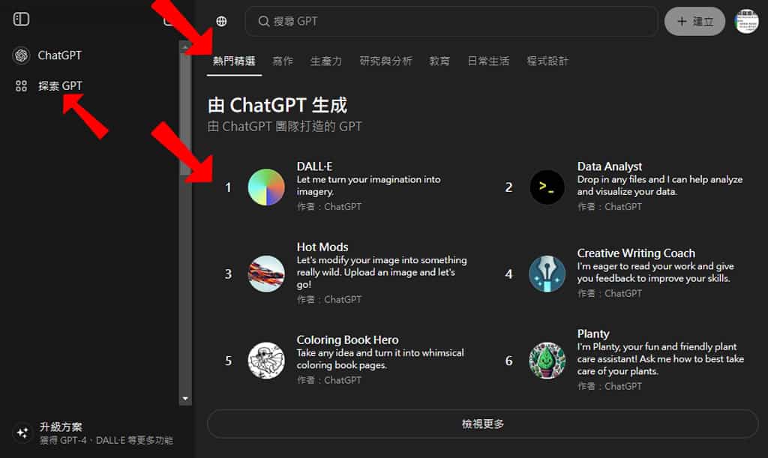Click the search magnifier icon

[263, 21]
